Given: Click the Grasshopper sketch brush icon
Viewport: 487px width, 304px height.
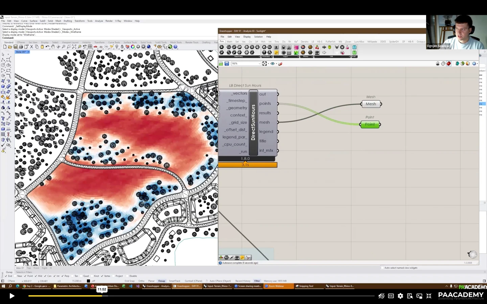Looking at the screenshot, I should pos(280,64).
